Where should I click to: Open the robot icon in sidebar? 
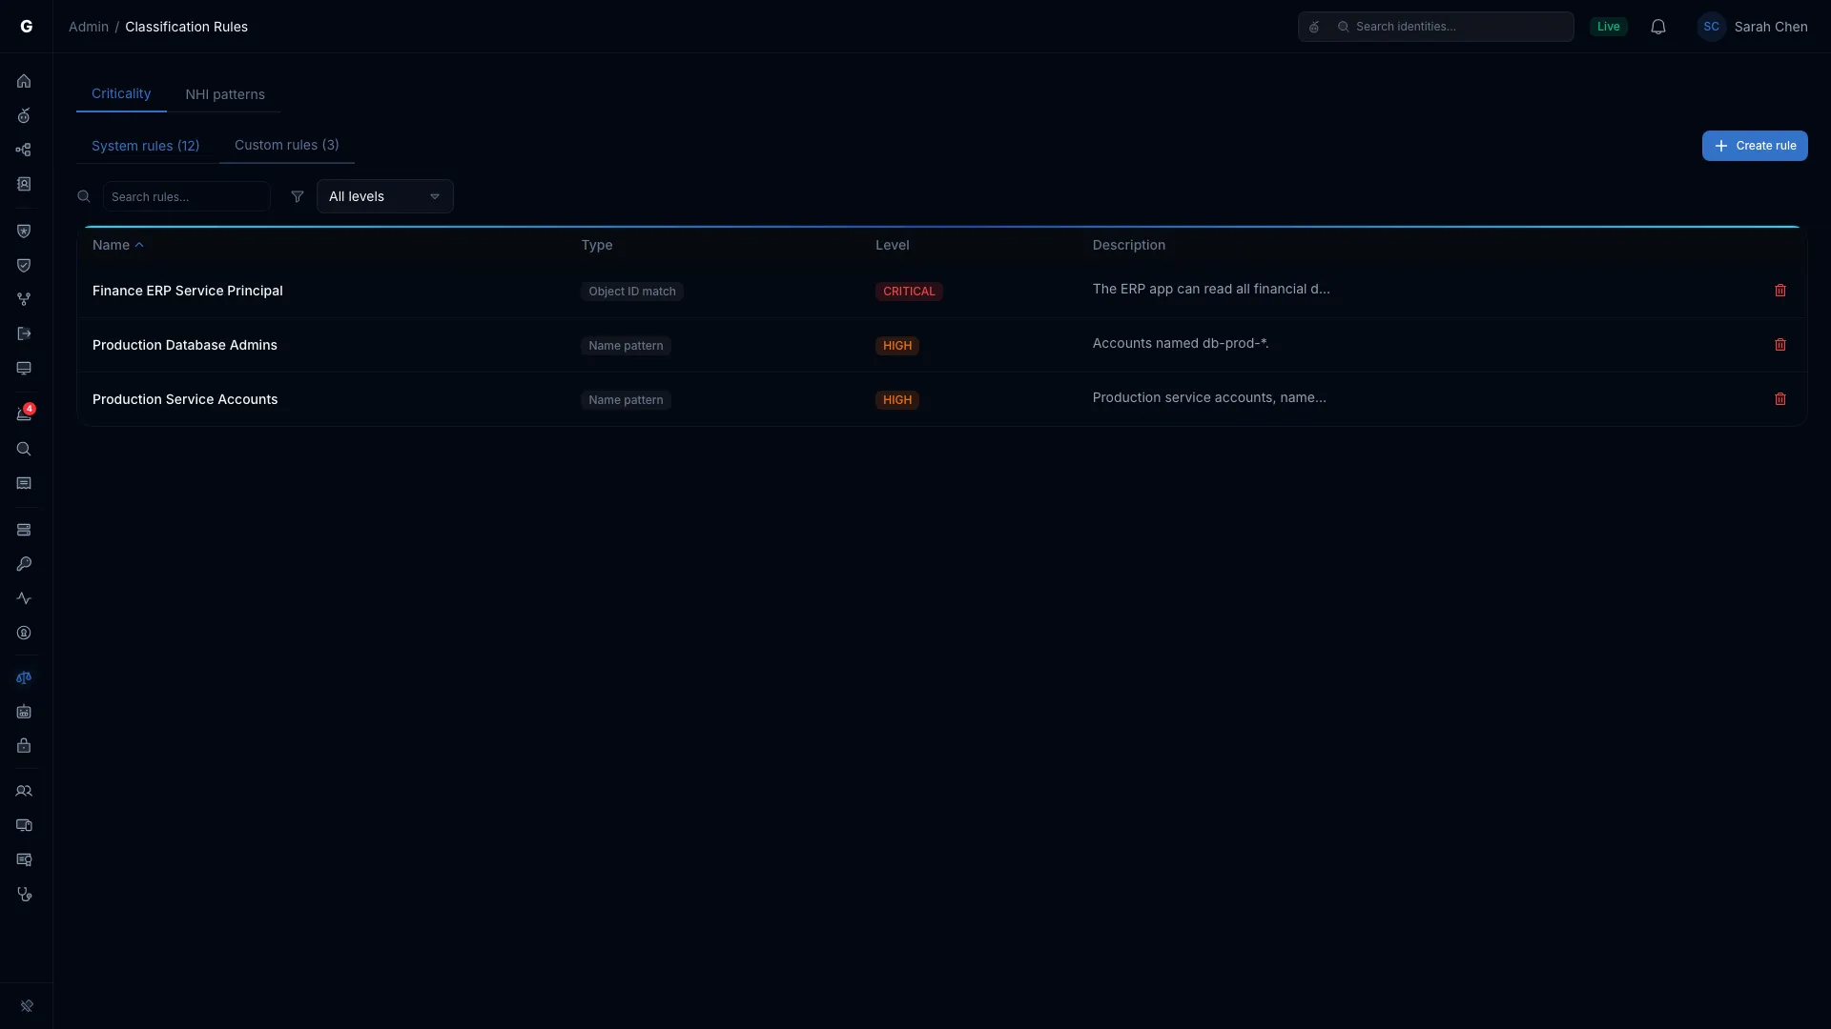(x=24, y=712)
